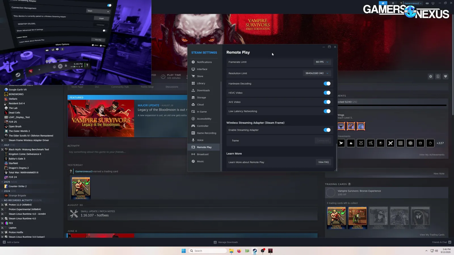Click the achievements progress bar
Screen dimensions: 454x255
392,105
